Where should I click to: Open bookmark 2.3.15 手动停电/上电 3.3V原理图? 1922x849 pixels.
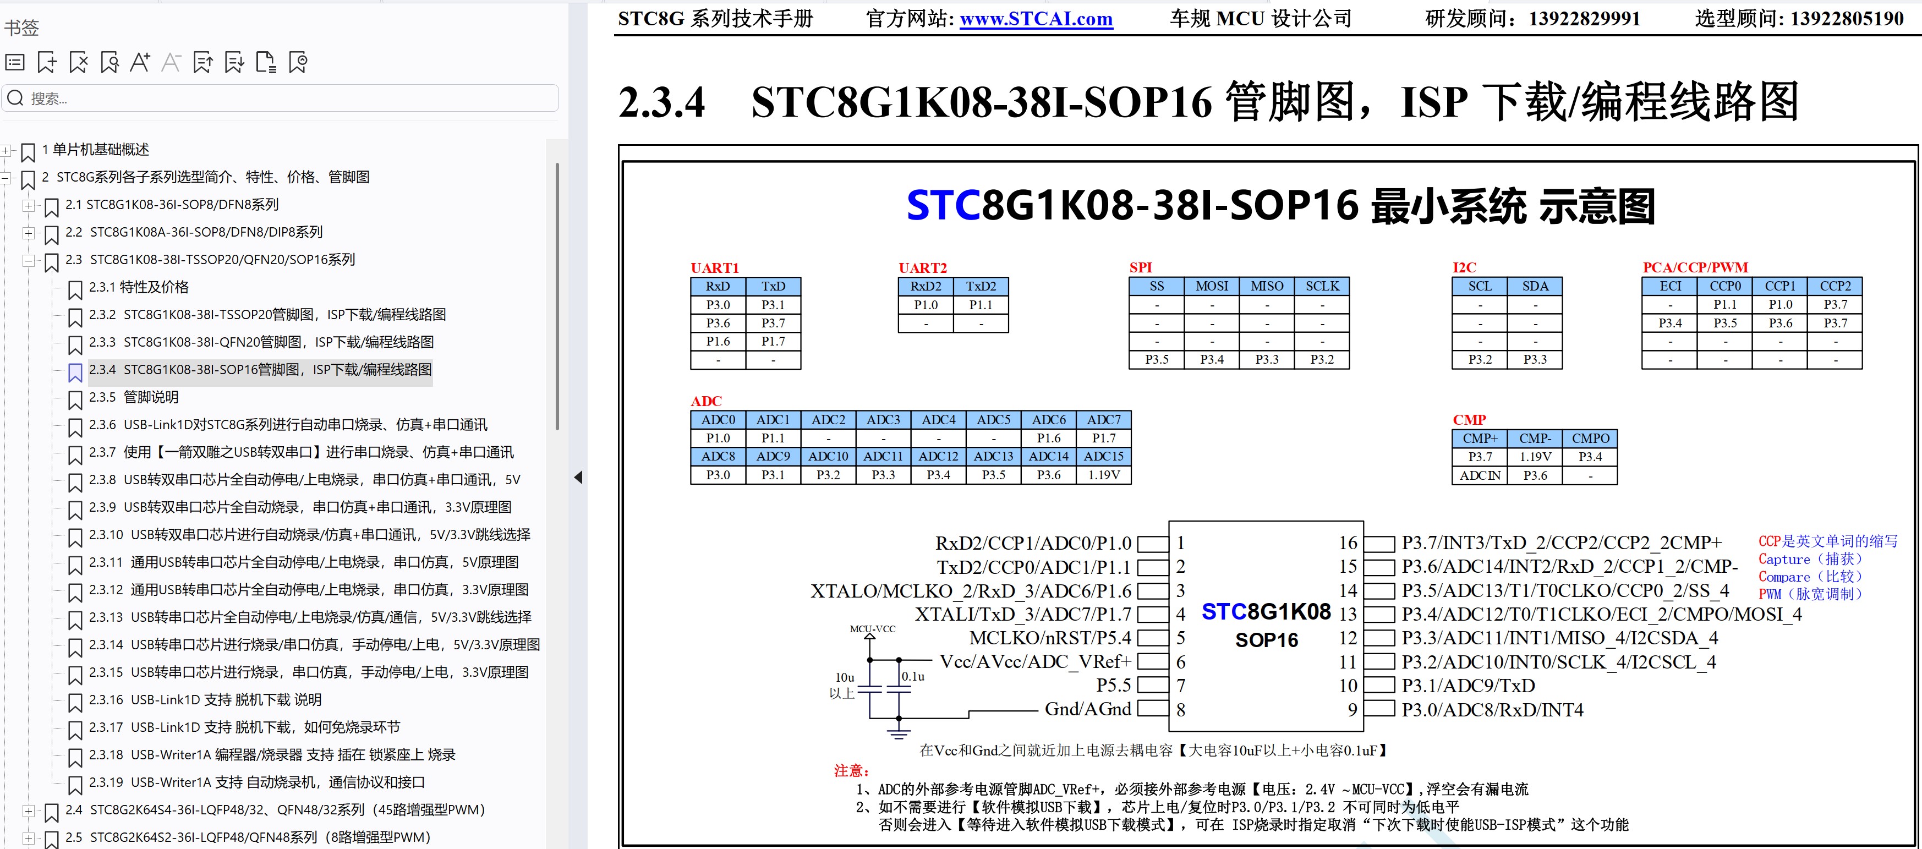[309, 672]
